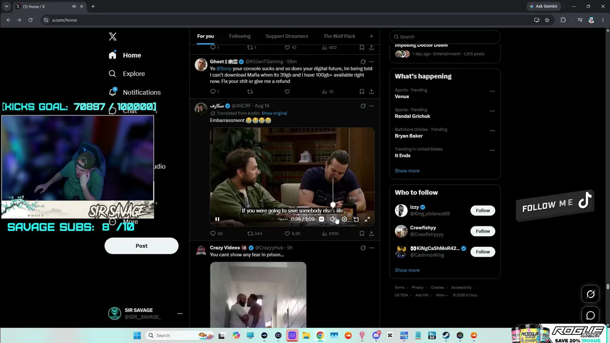
Task: Click the X search box
Action: point(445,37)
